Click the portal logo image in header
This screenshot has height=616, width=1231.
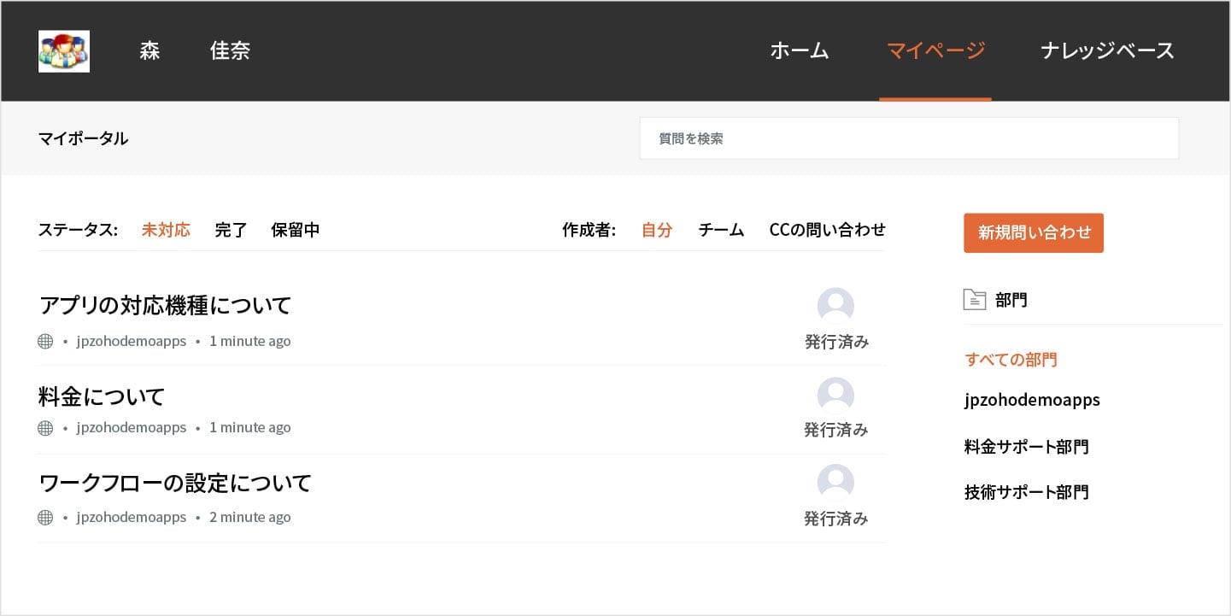[x=64, y=51]
